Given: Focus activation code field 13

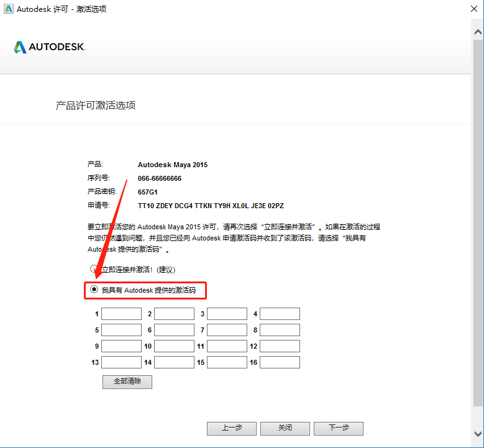Looking at the screenshot, I should 121,362.
